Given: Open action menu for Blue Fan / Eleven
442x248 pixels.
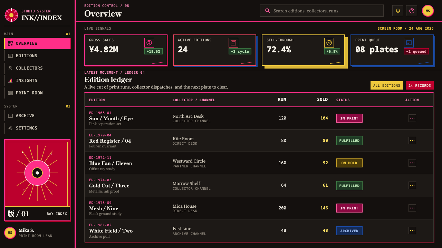Looking at the screenshot, I should (412, 163).
